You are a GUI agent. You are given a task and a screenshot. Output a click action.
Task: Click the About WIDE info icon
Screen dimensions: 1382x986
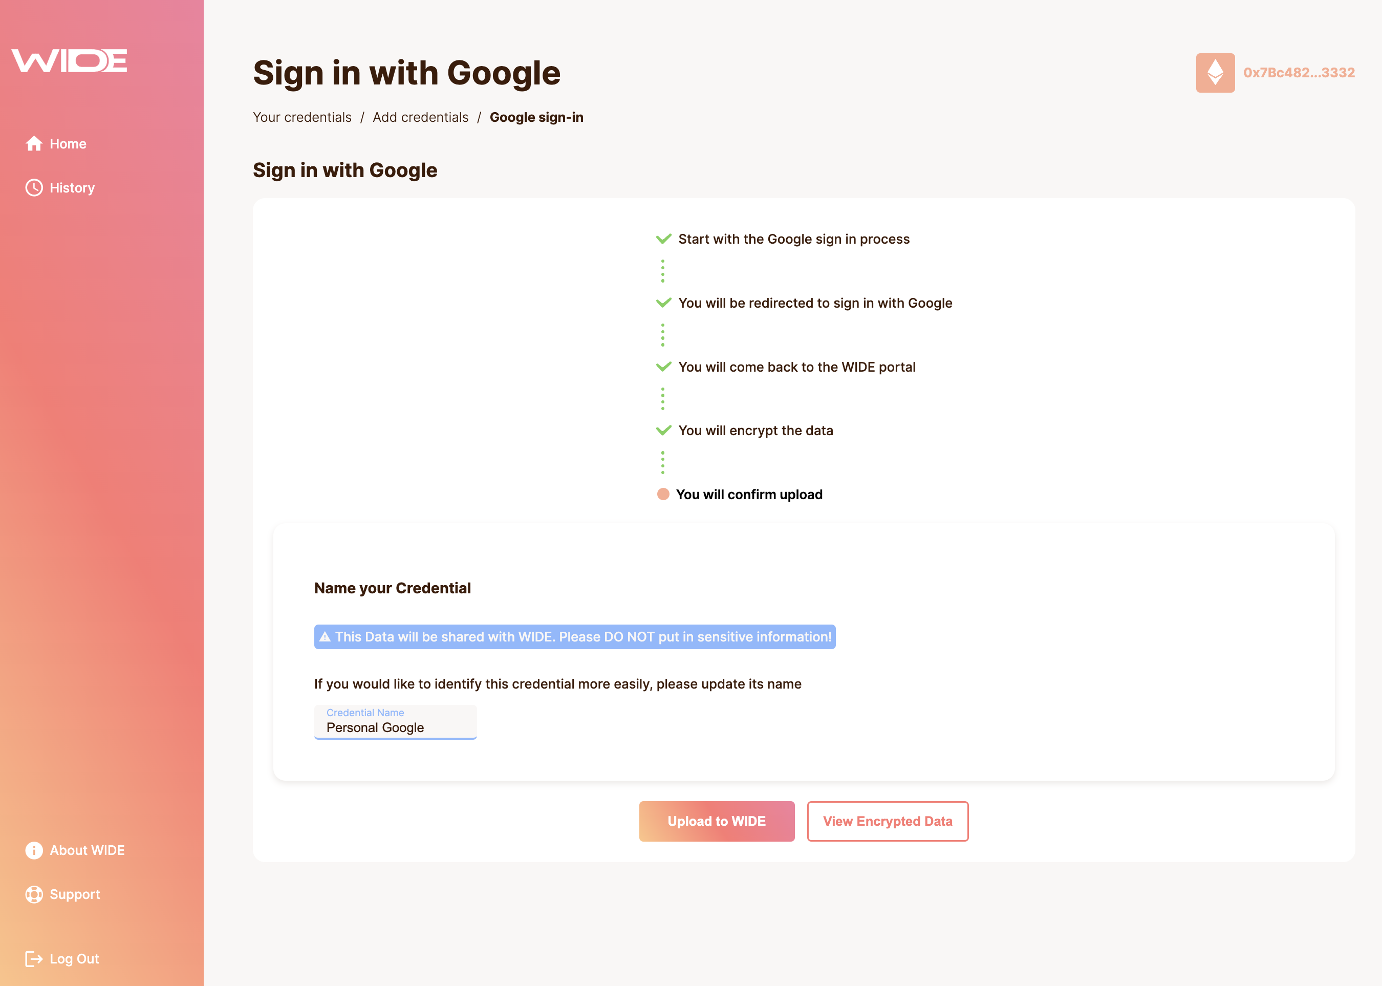coord(34,850)
